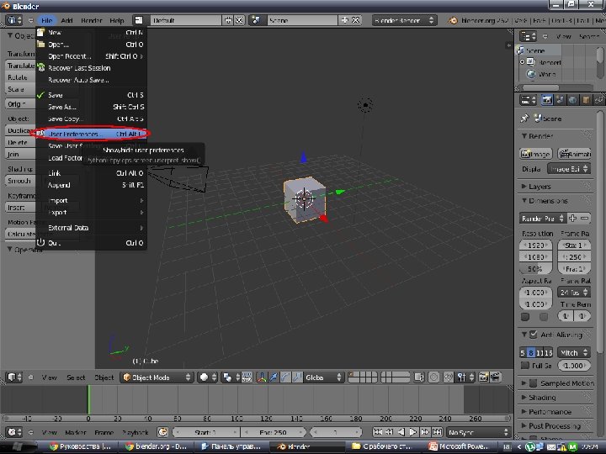
Task: Open the Render Presets dropdown
Action: [x=543, y=219]
